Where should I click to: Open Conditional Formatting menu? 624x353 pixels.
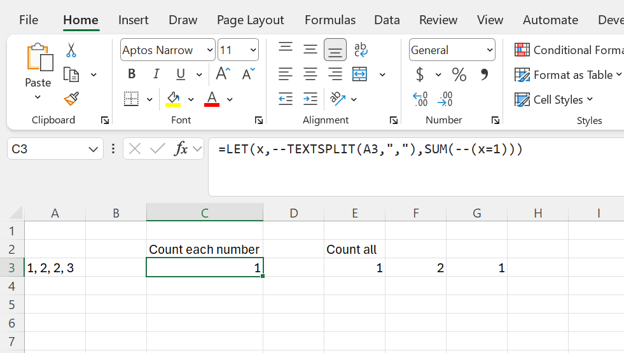pyautogui.click(x=569, y=50)
